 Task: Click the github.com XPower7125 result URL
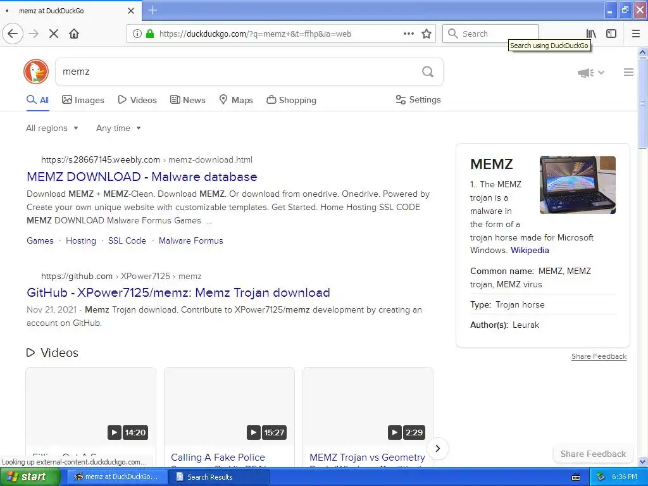click(121, 276)
